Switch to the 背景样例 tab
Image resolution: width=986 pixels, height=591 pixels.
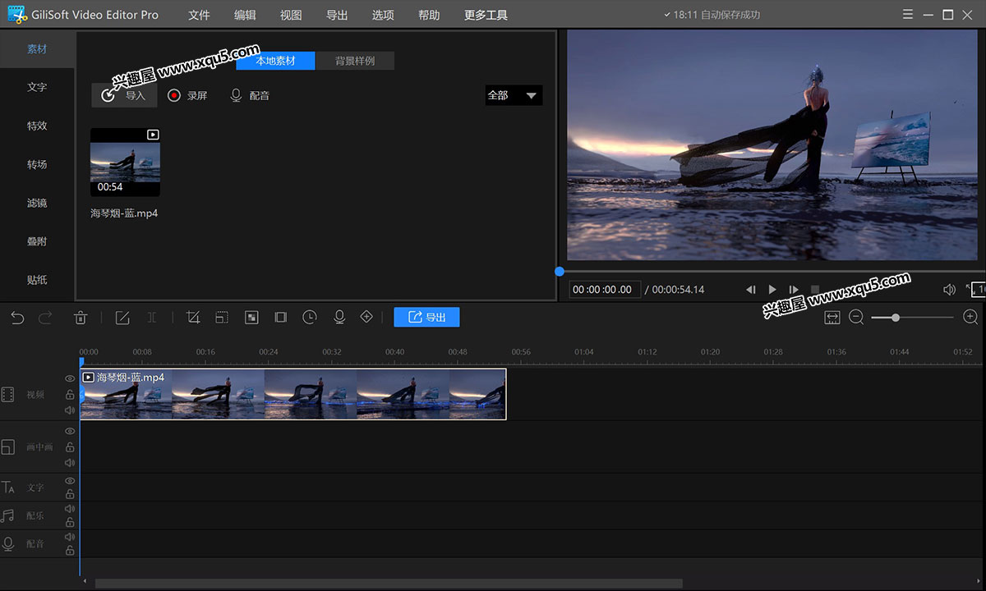pyautogui.click(x=355, y=61)
